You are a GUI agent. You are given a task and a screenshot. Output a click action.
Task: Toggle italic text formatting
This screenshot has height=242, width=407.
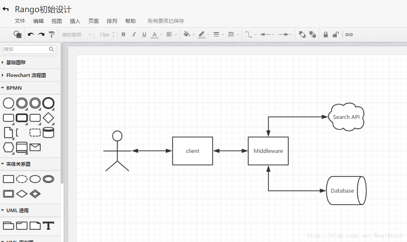[134, 35]
